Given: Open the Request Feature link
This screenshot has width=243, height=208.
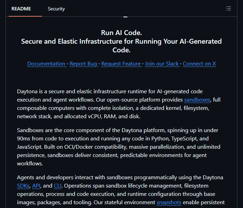Looking at the screenshot, I should point(121,63).
